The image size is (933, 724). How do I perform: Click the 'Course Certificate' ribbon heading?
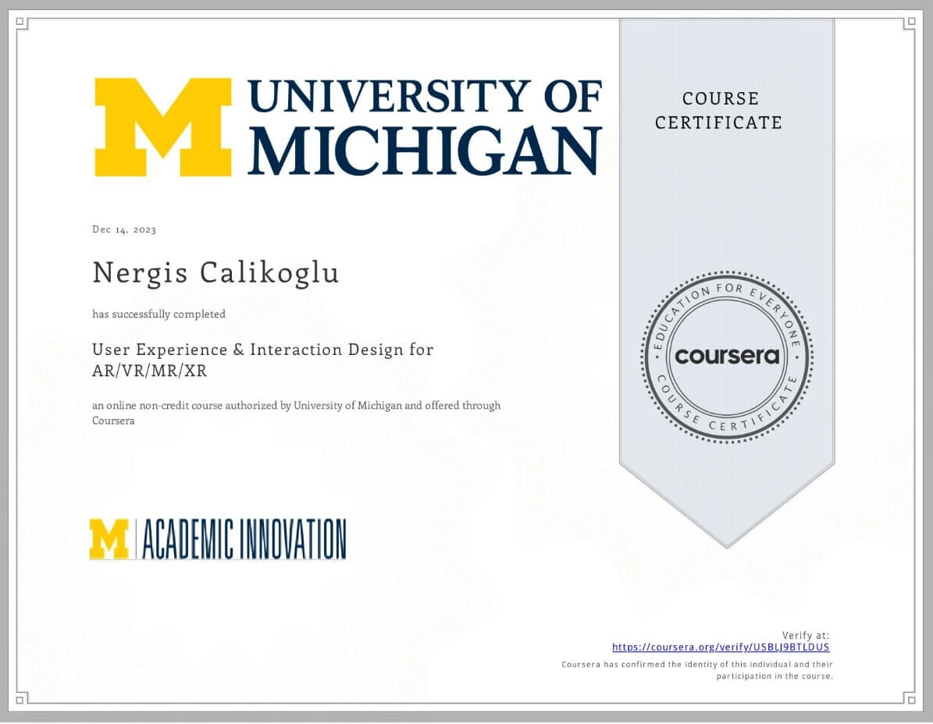click(719, 111)
